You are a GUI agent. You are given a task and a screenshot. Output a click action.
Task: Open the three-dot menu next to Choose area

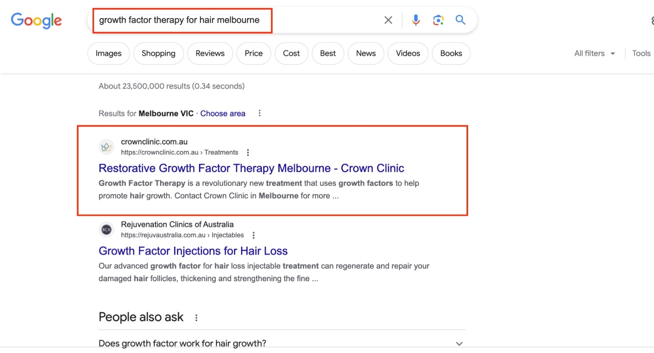click(260, 113)
